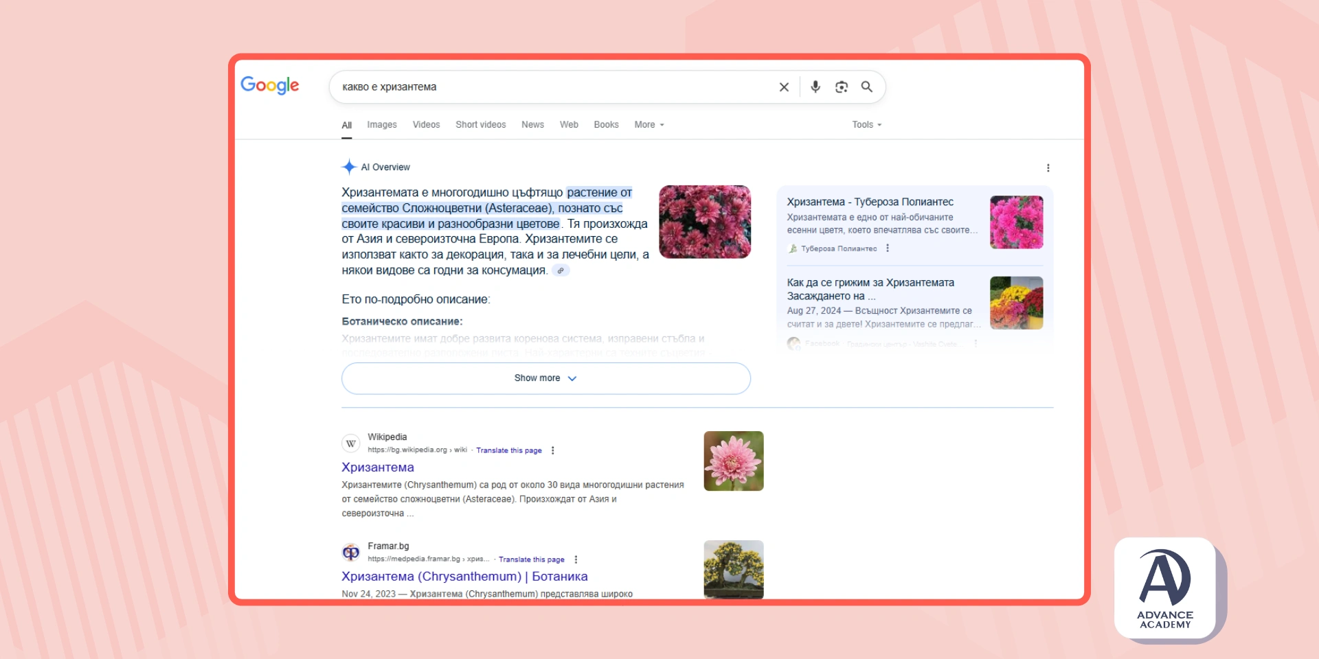Click the Wikipedia result pink flower thumbnail
Viewport: 1319px width, 659px height.
[x=734, y=461]
